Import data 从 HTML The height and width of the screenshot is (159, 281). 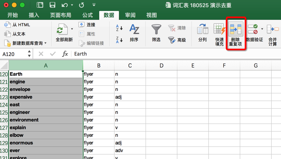(17, 25)
